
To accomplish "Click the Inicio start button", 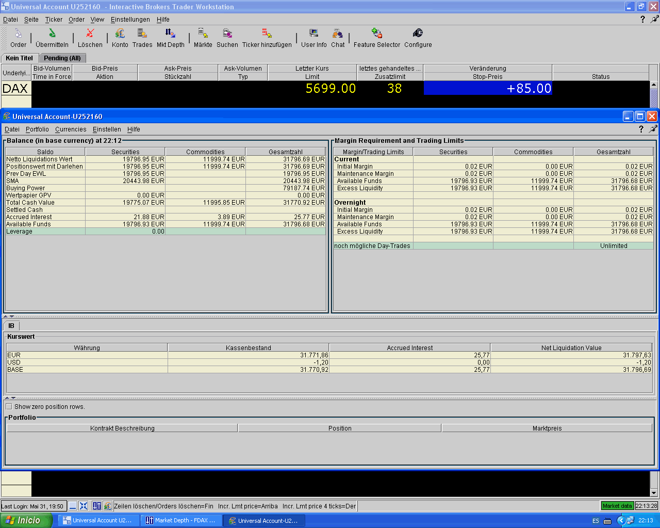I will tap(26, 520).
